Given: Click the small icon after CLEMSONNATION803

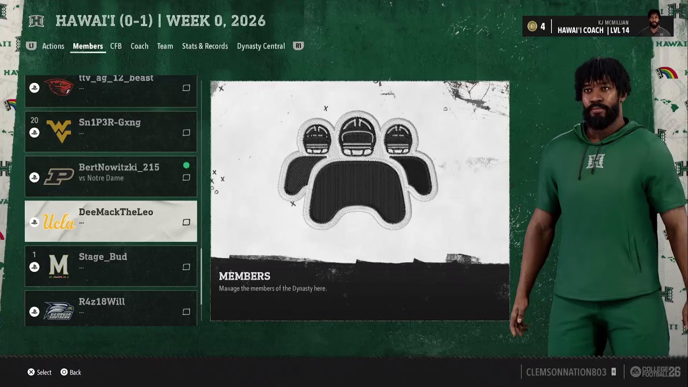Looking at the screenshot, I should (x=614, y=372).
